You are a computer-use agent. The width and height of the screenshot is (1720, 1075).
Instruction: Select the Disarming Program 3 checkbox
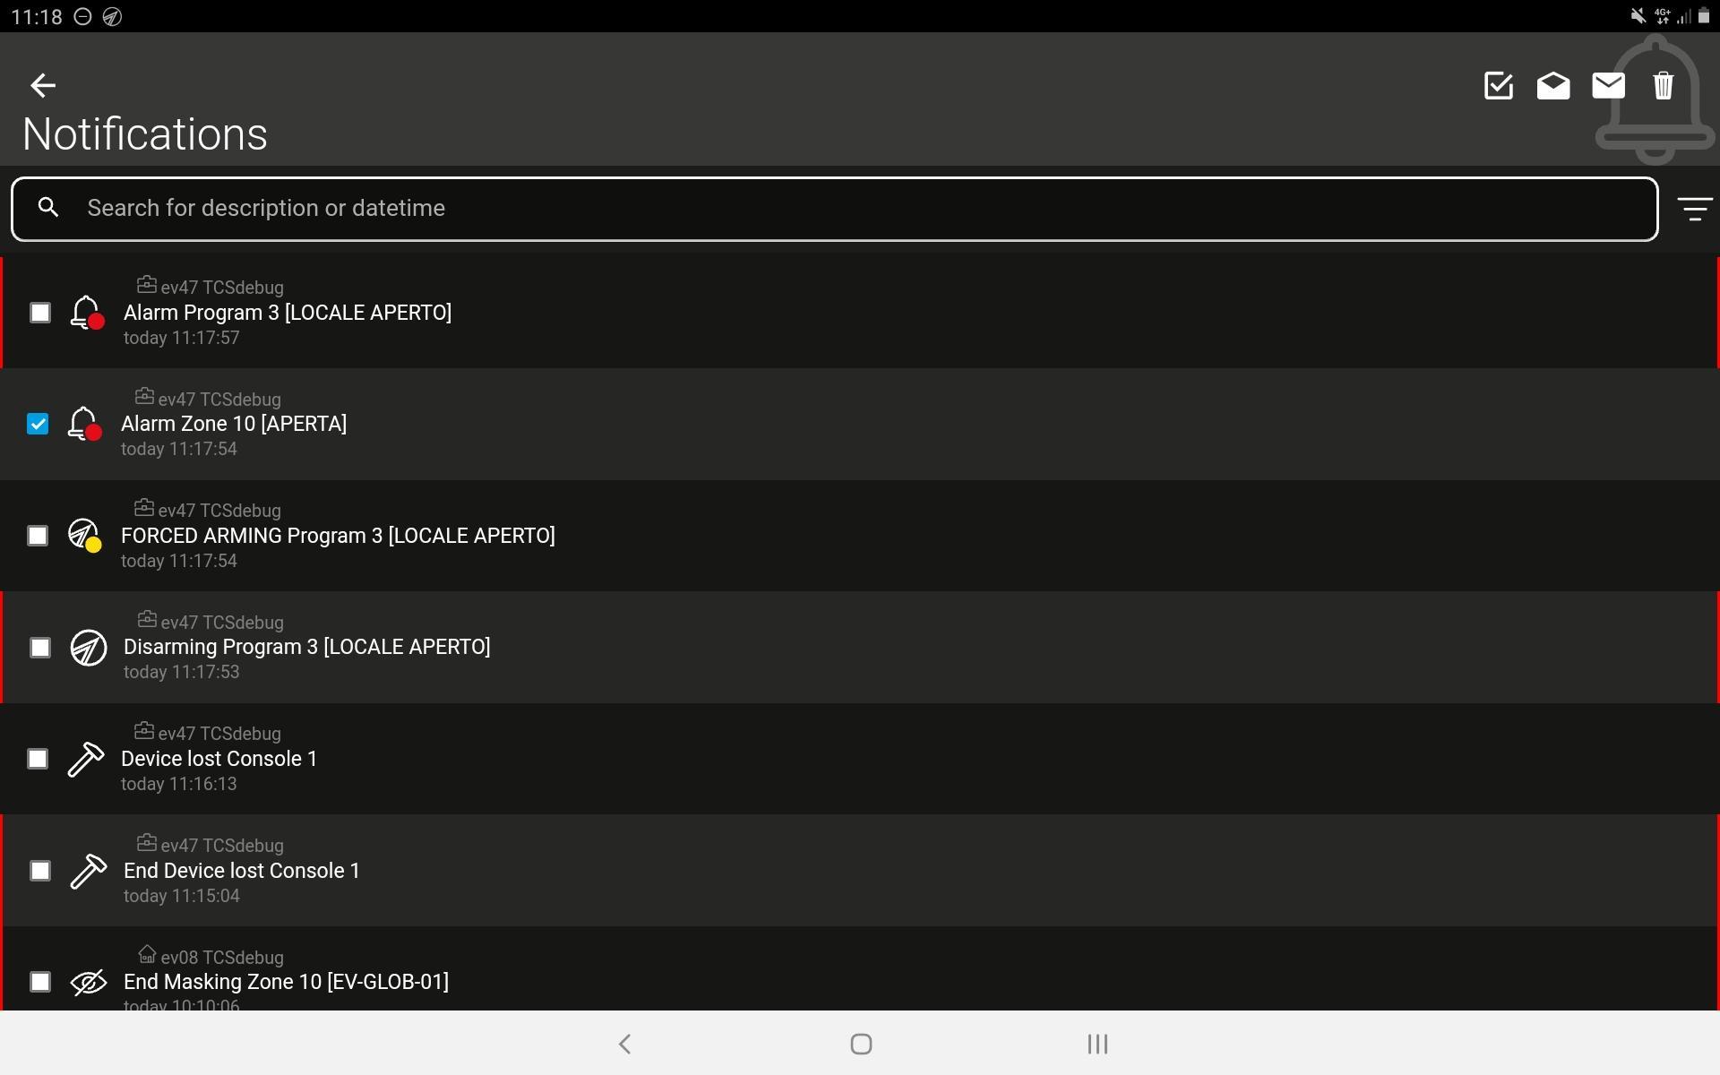coord(40,648)
